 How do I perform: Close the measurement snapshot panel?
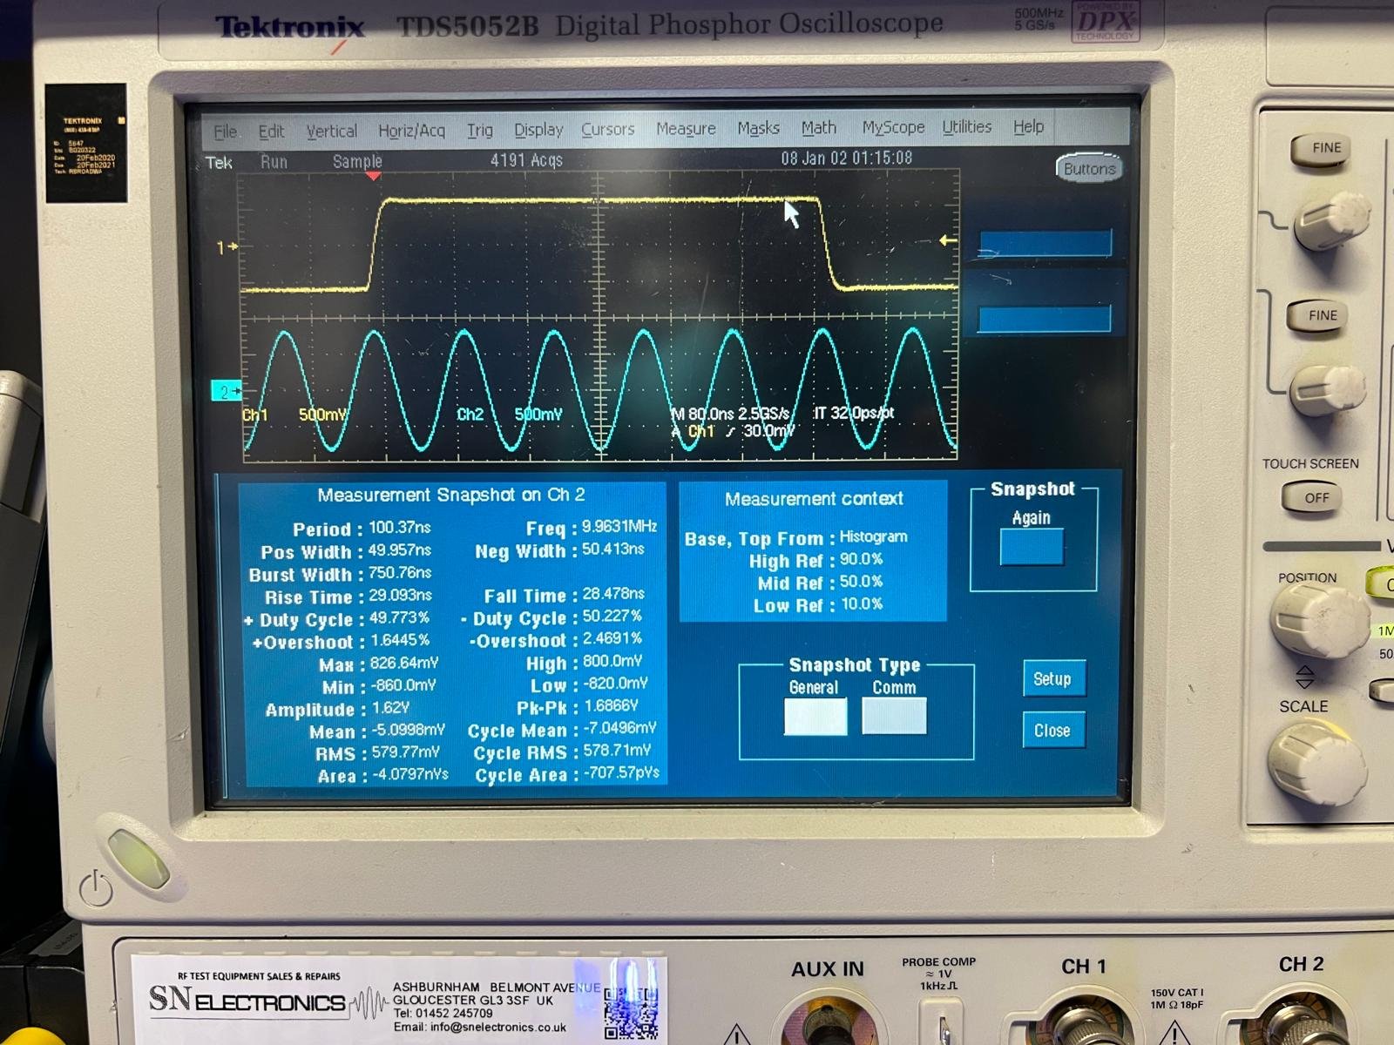click(x=1053, y=731)
